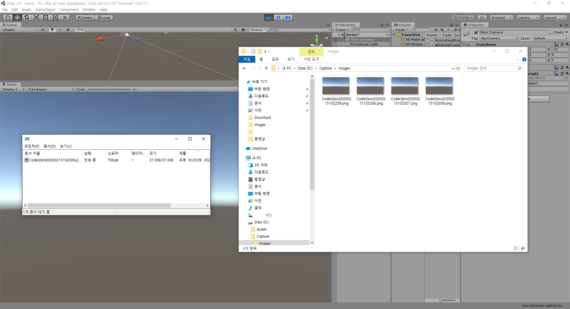Select the Hand tool in Unity toolbar
The height and width of the screenshot is (309, 570).
[8, 17]
